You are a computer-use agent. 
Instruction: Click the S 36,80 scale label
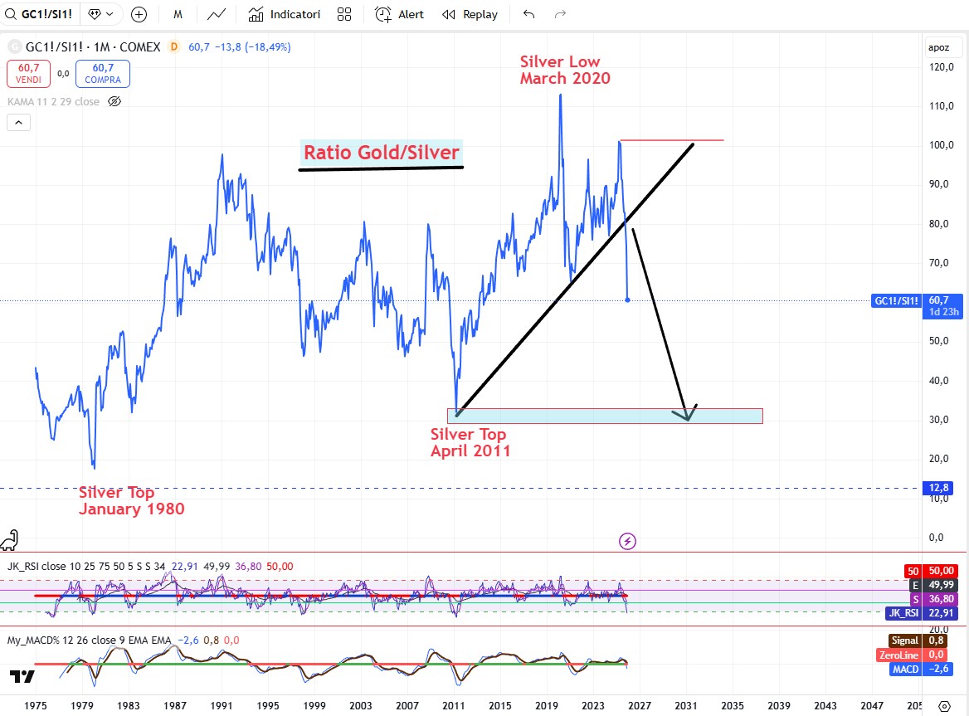(934, 599)
